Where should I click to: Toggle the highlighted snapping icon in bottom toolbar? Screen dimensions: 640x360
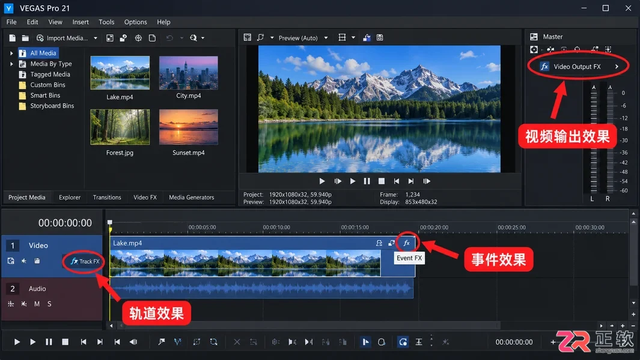(x=403, y=342)
